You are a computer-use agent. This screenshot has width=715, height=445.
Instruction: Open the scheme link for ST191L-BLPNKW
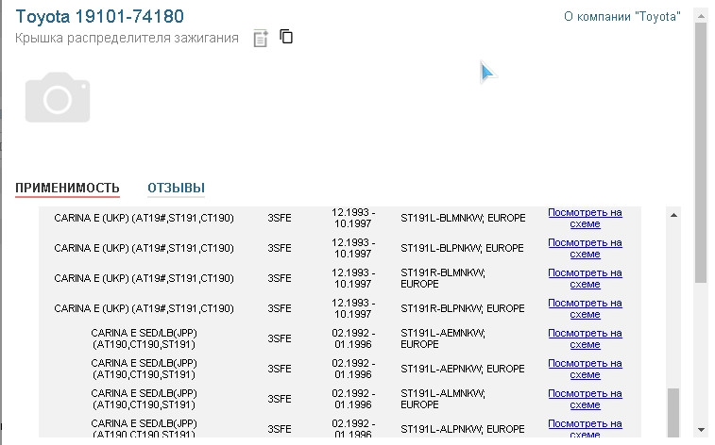586,248
